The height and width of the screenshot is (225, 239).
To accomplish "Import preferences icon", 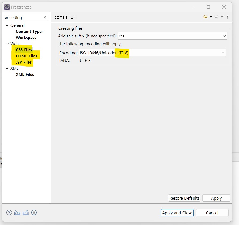I will (x=17, y=212).
